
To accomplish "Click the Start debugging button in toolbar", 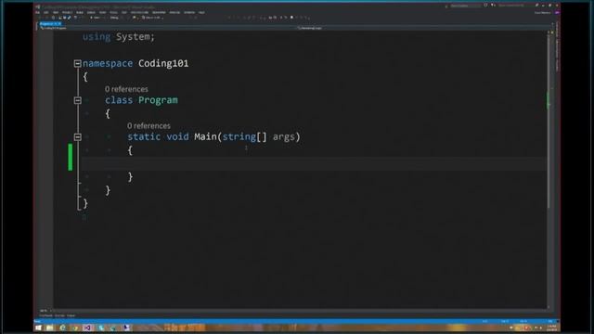I will [96, 18].
